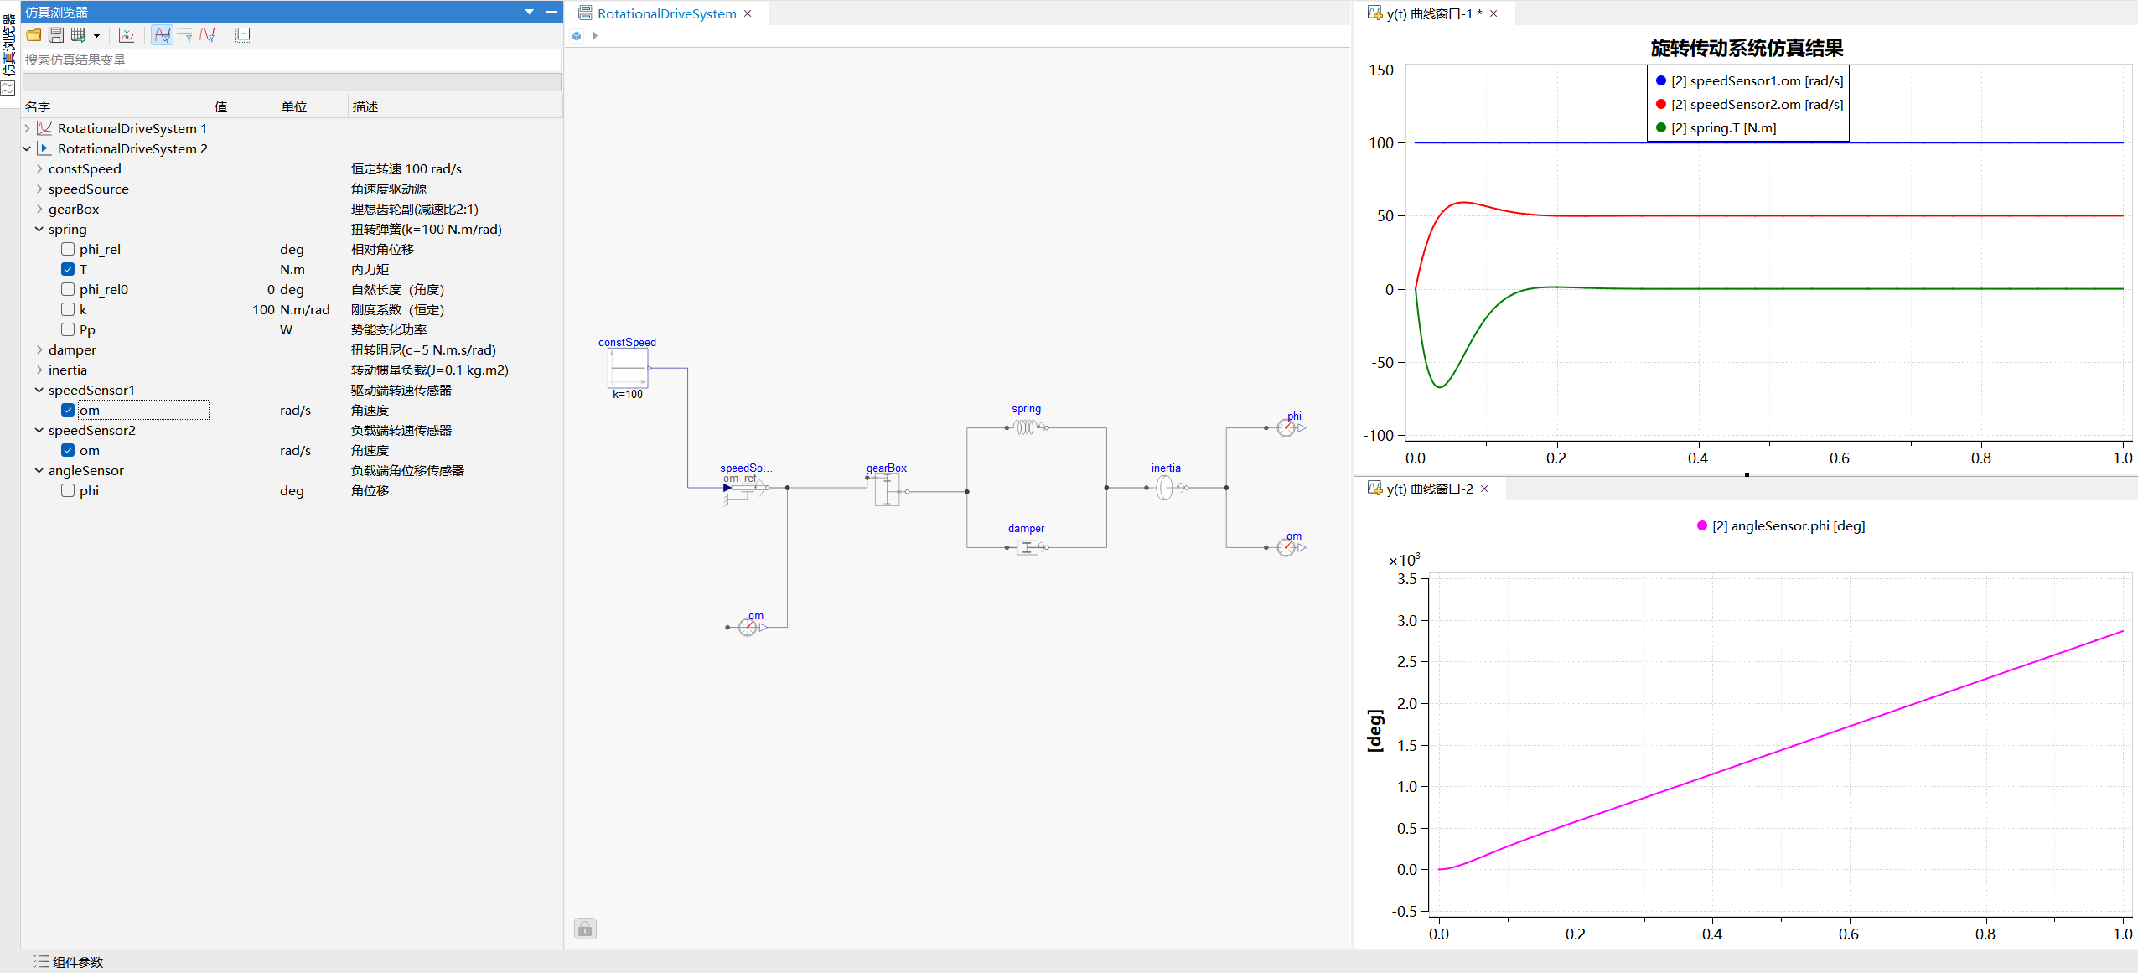Image resolution: width=2138 pixels, height=973 pixels.
Task: Click the wave icon on left sidebar
Action: tap(8, 88)
